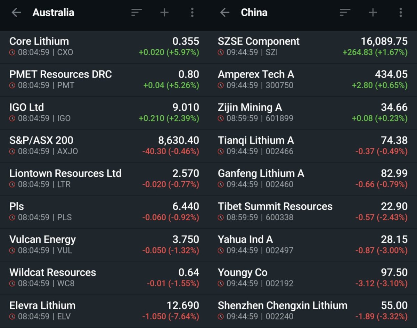This screenshot has width=417, height=328.
Task: Open SZSE Component index
Action: [x=313, y=47]
